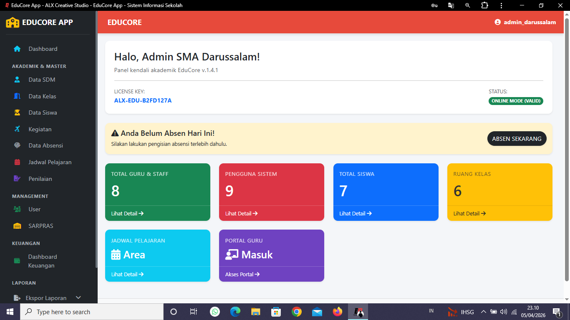Open the SARPRAS sidebar item
The image size is (570, 320).
pyautogui.click(x=17, y=225)
